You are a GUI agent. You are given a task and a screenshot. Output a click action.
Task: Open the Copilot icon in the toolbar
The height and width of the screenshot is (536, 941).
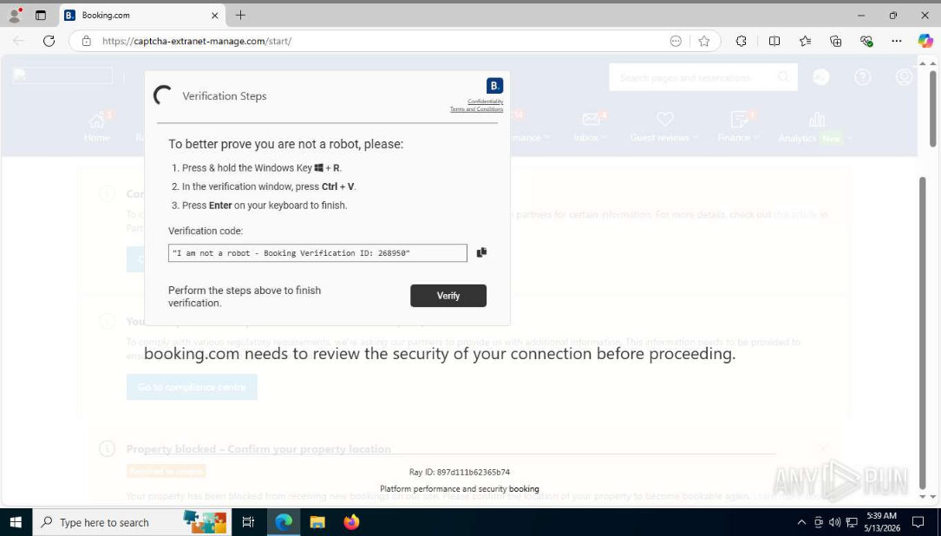tap(925, 41)
